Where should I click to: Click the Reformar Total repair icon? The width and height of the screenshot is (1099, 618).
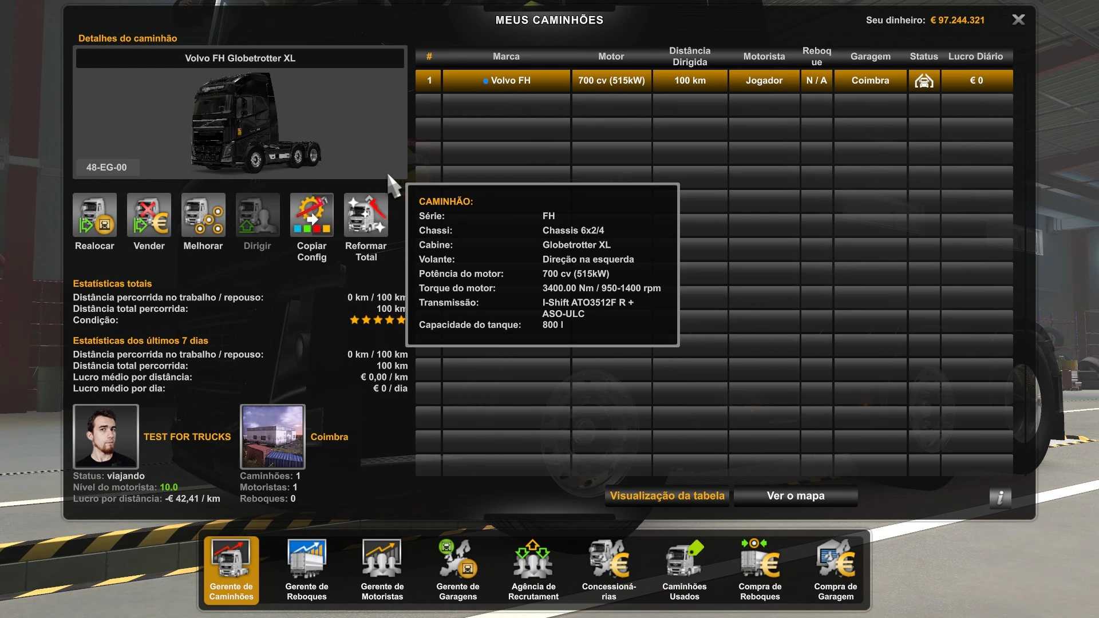tap(366, 215)
